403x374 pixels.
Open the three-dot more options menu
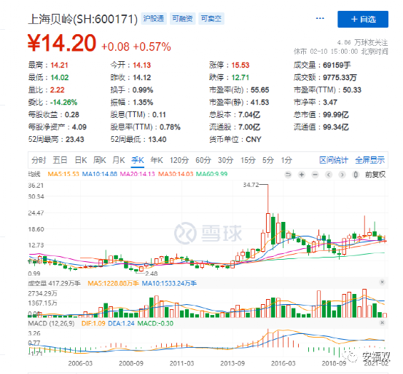point(320,18)
